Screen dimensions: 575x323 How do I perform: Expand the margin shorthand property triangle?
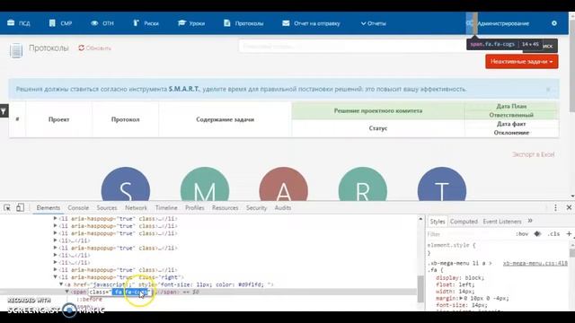[x=461, y=298]
